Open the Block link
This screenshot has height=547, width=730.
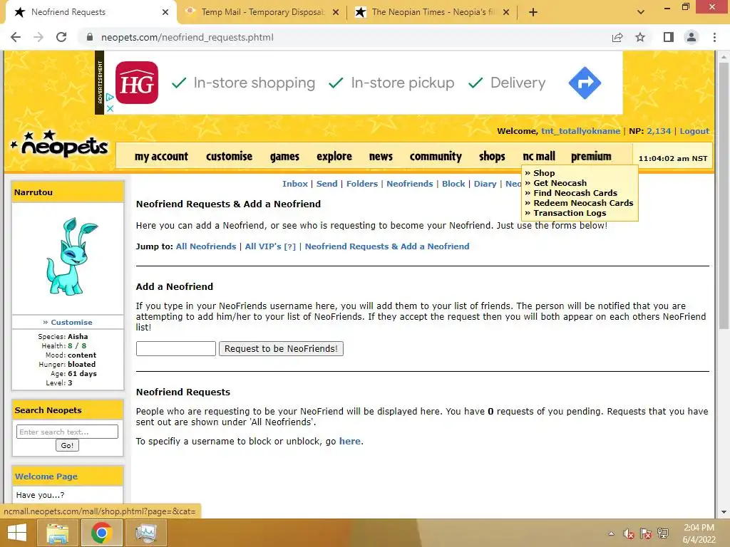(x=453, y=184)
